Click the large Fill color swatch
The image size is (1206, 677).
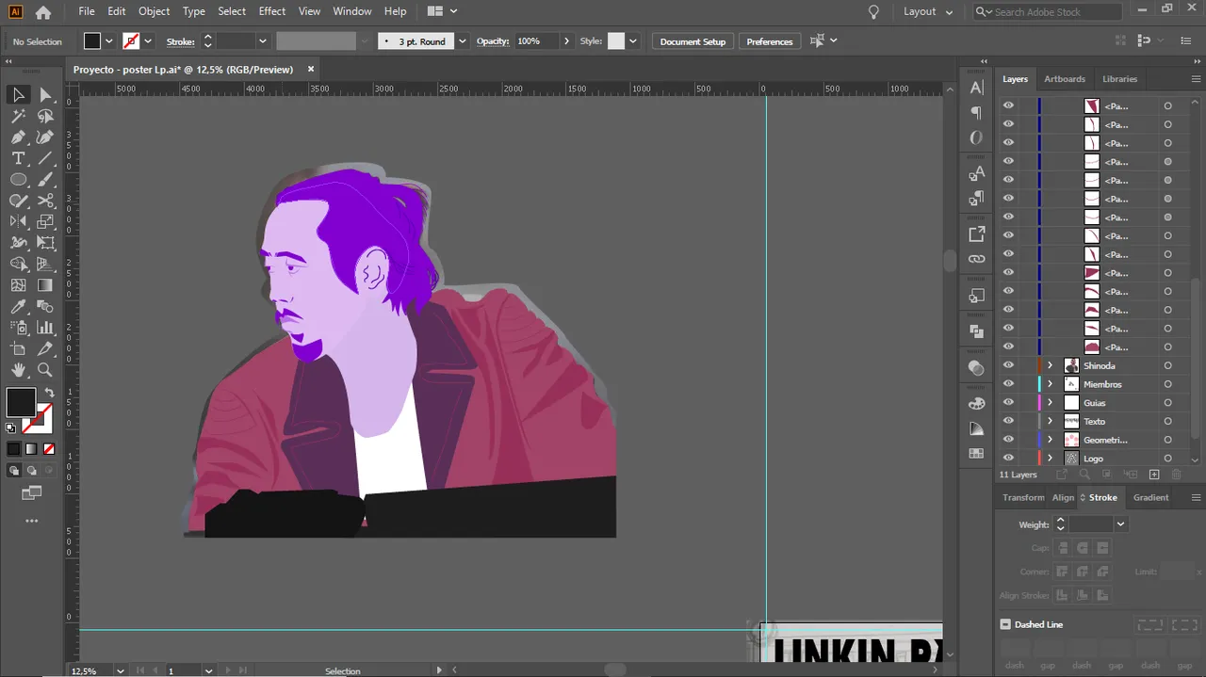(x=21, y=402)
